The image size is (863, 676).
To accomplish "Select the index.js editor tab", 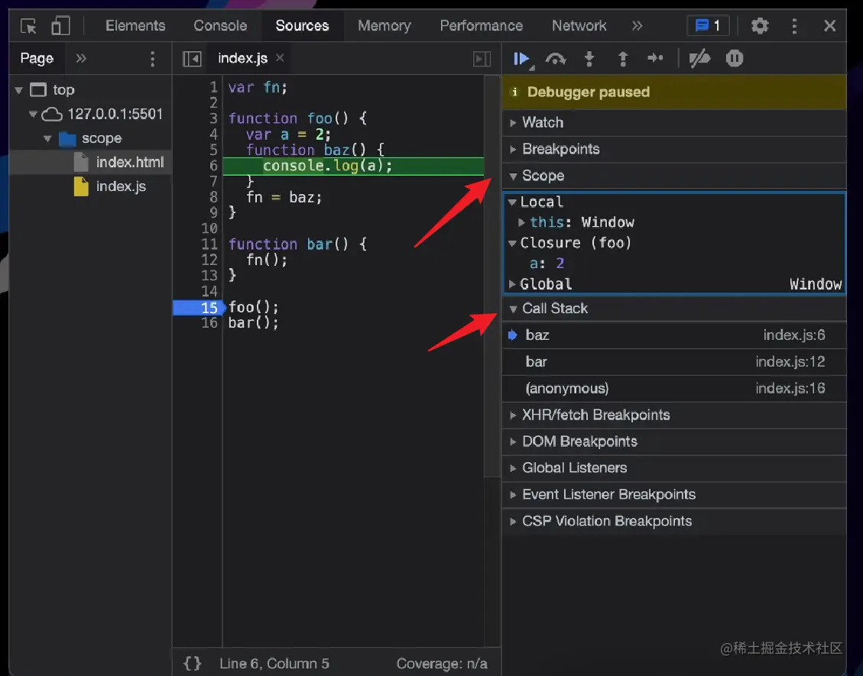I will coord(243,58).
